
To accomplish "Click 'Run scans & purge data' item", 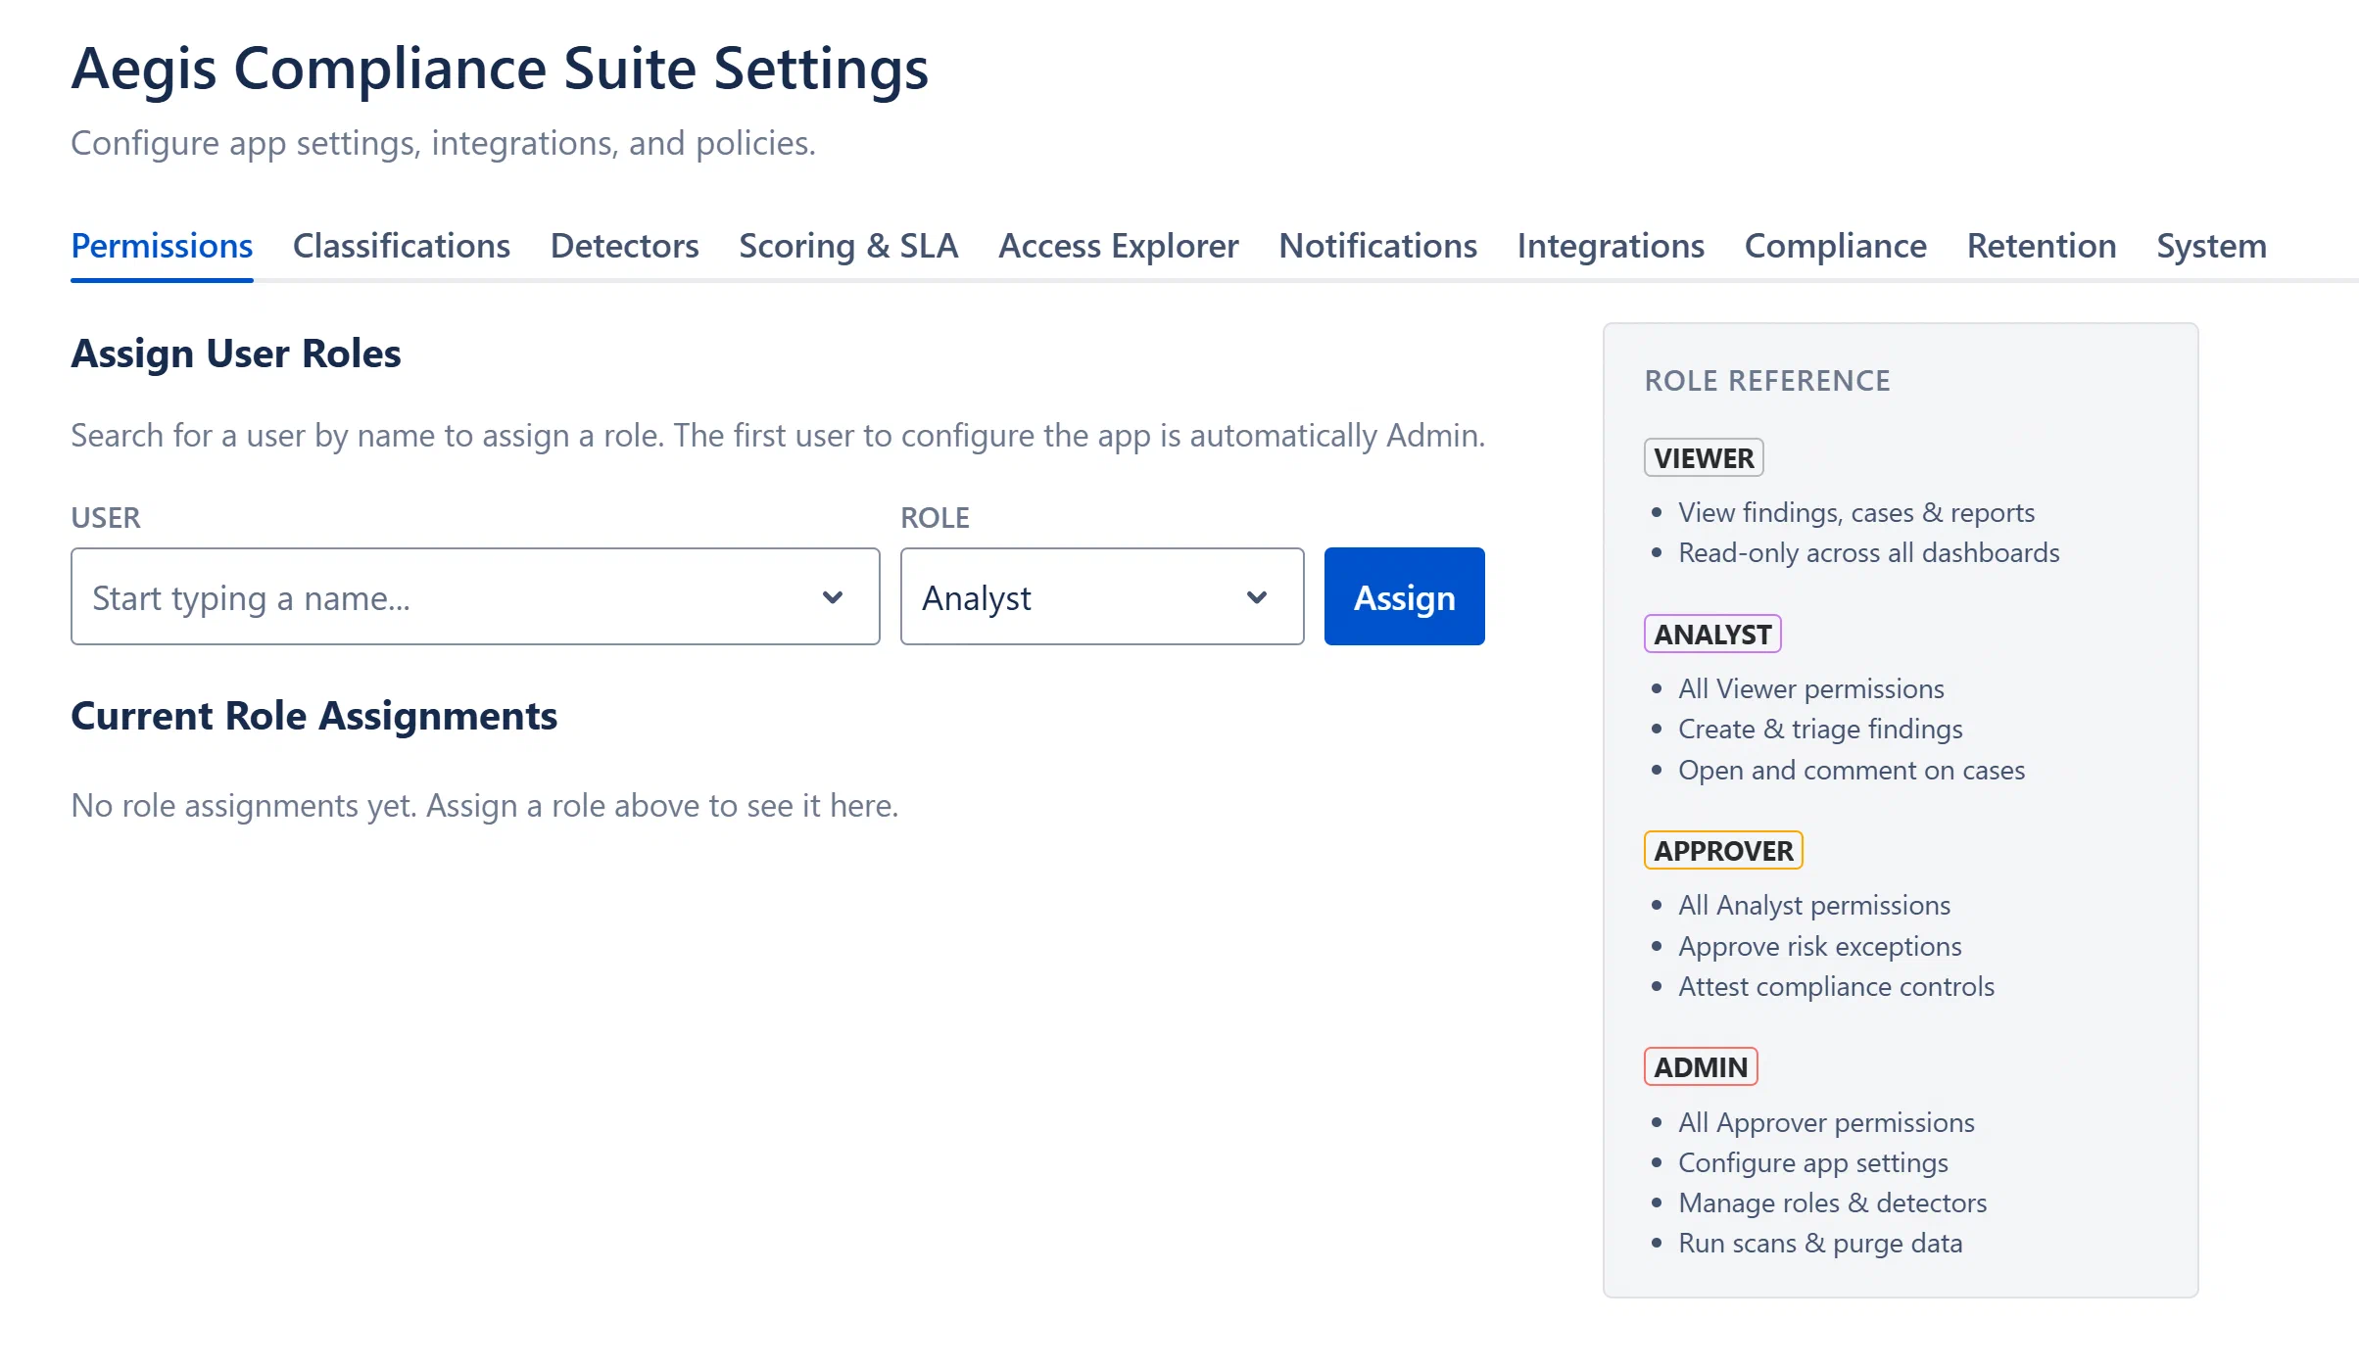I will (x=1820, y=1243).
